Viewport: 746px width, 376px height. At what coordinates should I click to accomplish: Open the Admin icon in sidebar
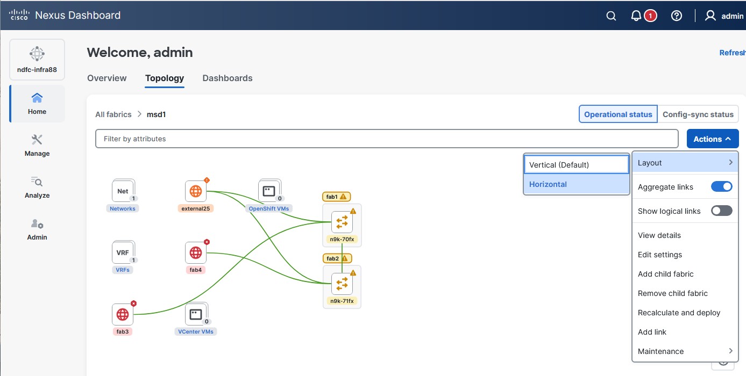point(37,224)
